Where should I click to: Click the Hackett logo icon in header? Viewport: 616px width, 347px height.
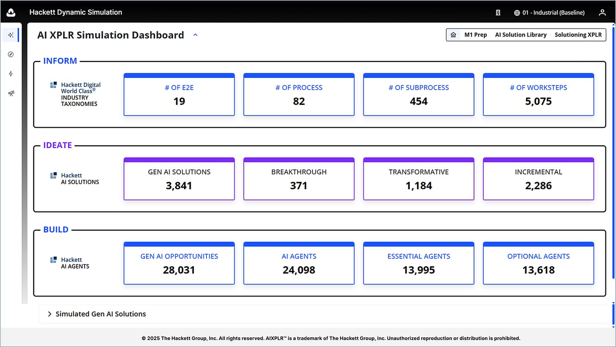[x=11, y=12]
